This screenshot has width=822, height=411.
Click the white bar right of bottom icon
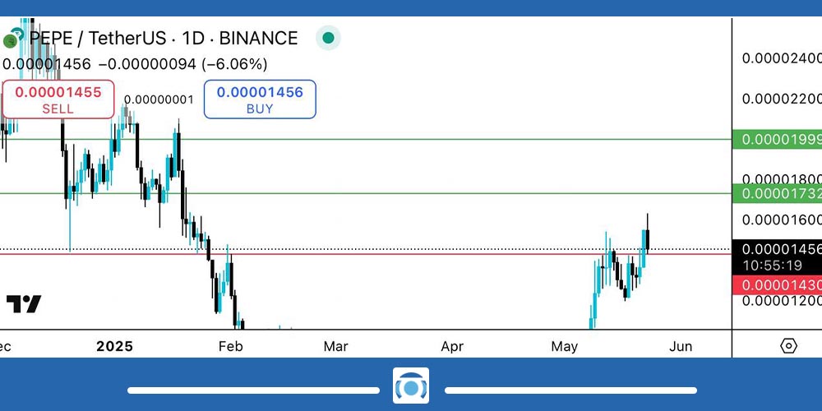[x=570, y=390]
